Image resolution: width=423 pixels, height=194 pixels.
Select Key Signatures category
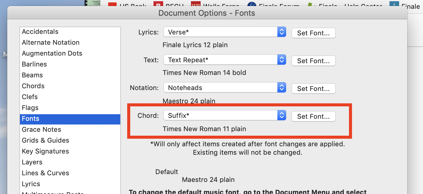coord(45,151)
